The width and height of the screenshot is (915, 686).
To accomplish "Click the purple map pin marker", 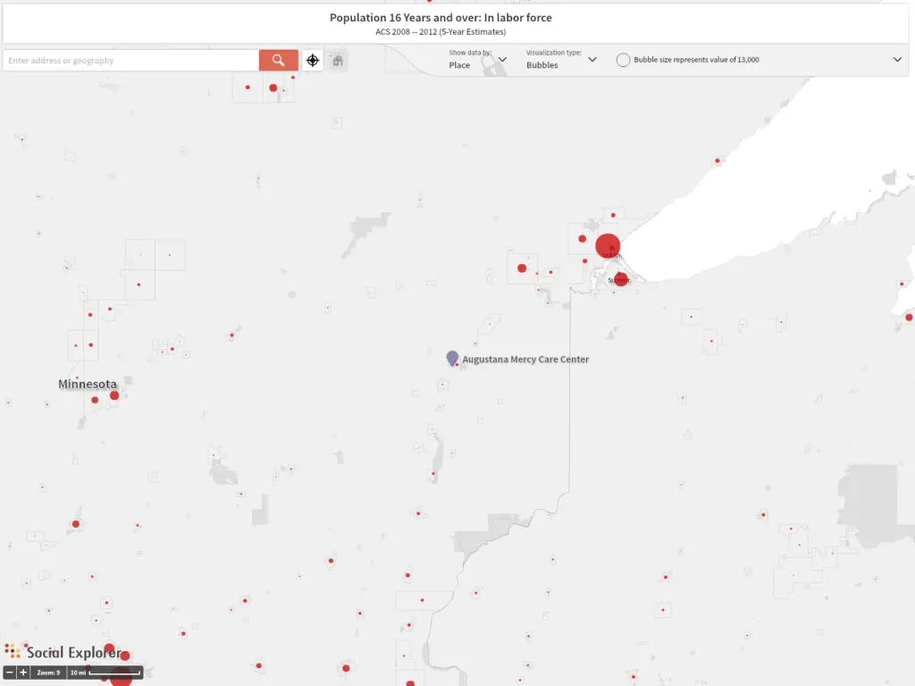I will 452,357.
